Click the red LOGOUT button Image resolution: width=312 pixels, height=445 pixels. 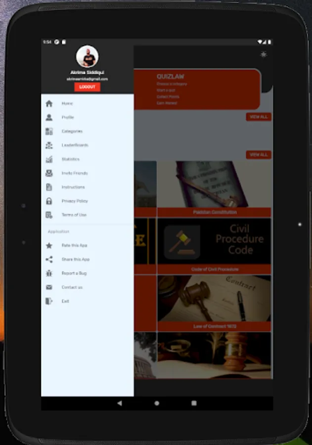tap(87, 87)
